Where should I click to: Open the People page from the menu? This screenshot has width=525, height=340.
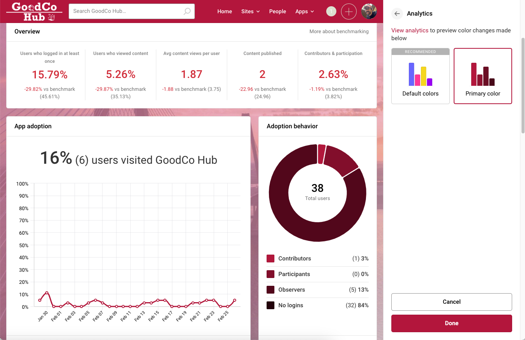278,11
